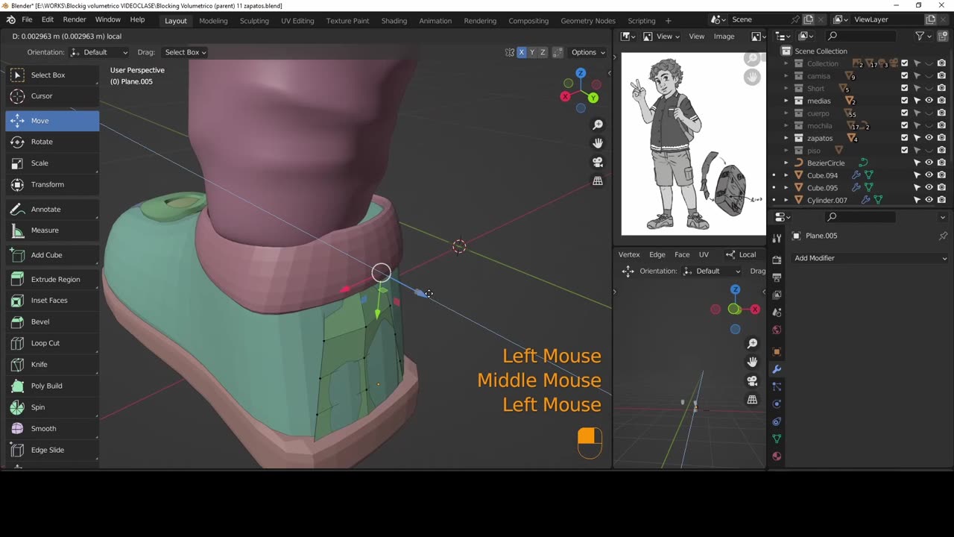Activate the Smooth tool

pos(52,428)
